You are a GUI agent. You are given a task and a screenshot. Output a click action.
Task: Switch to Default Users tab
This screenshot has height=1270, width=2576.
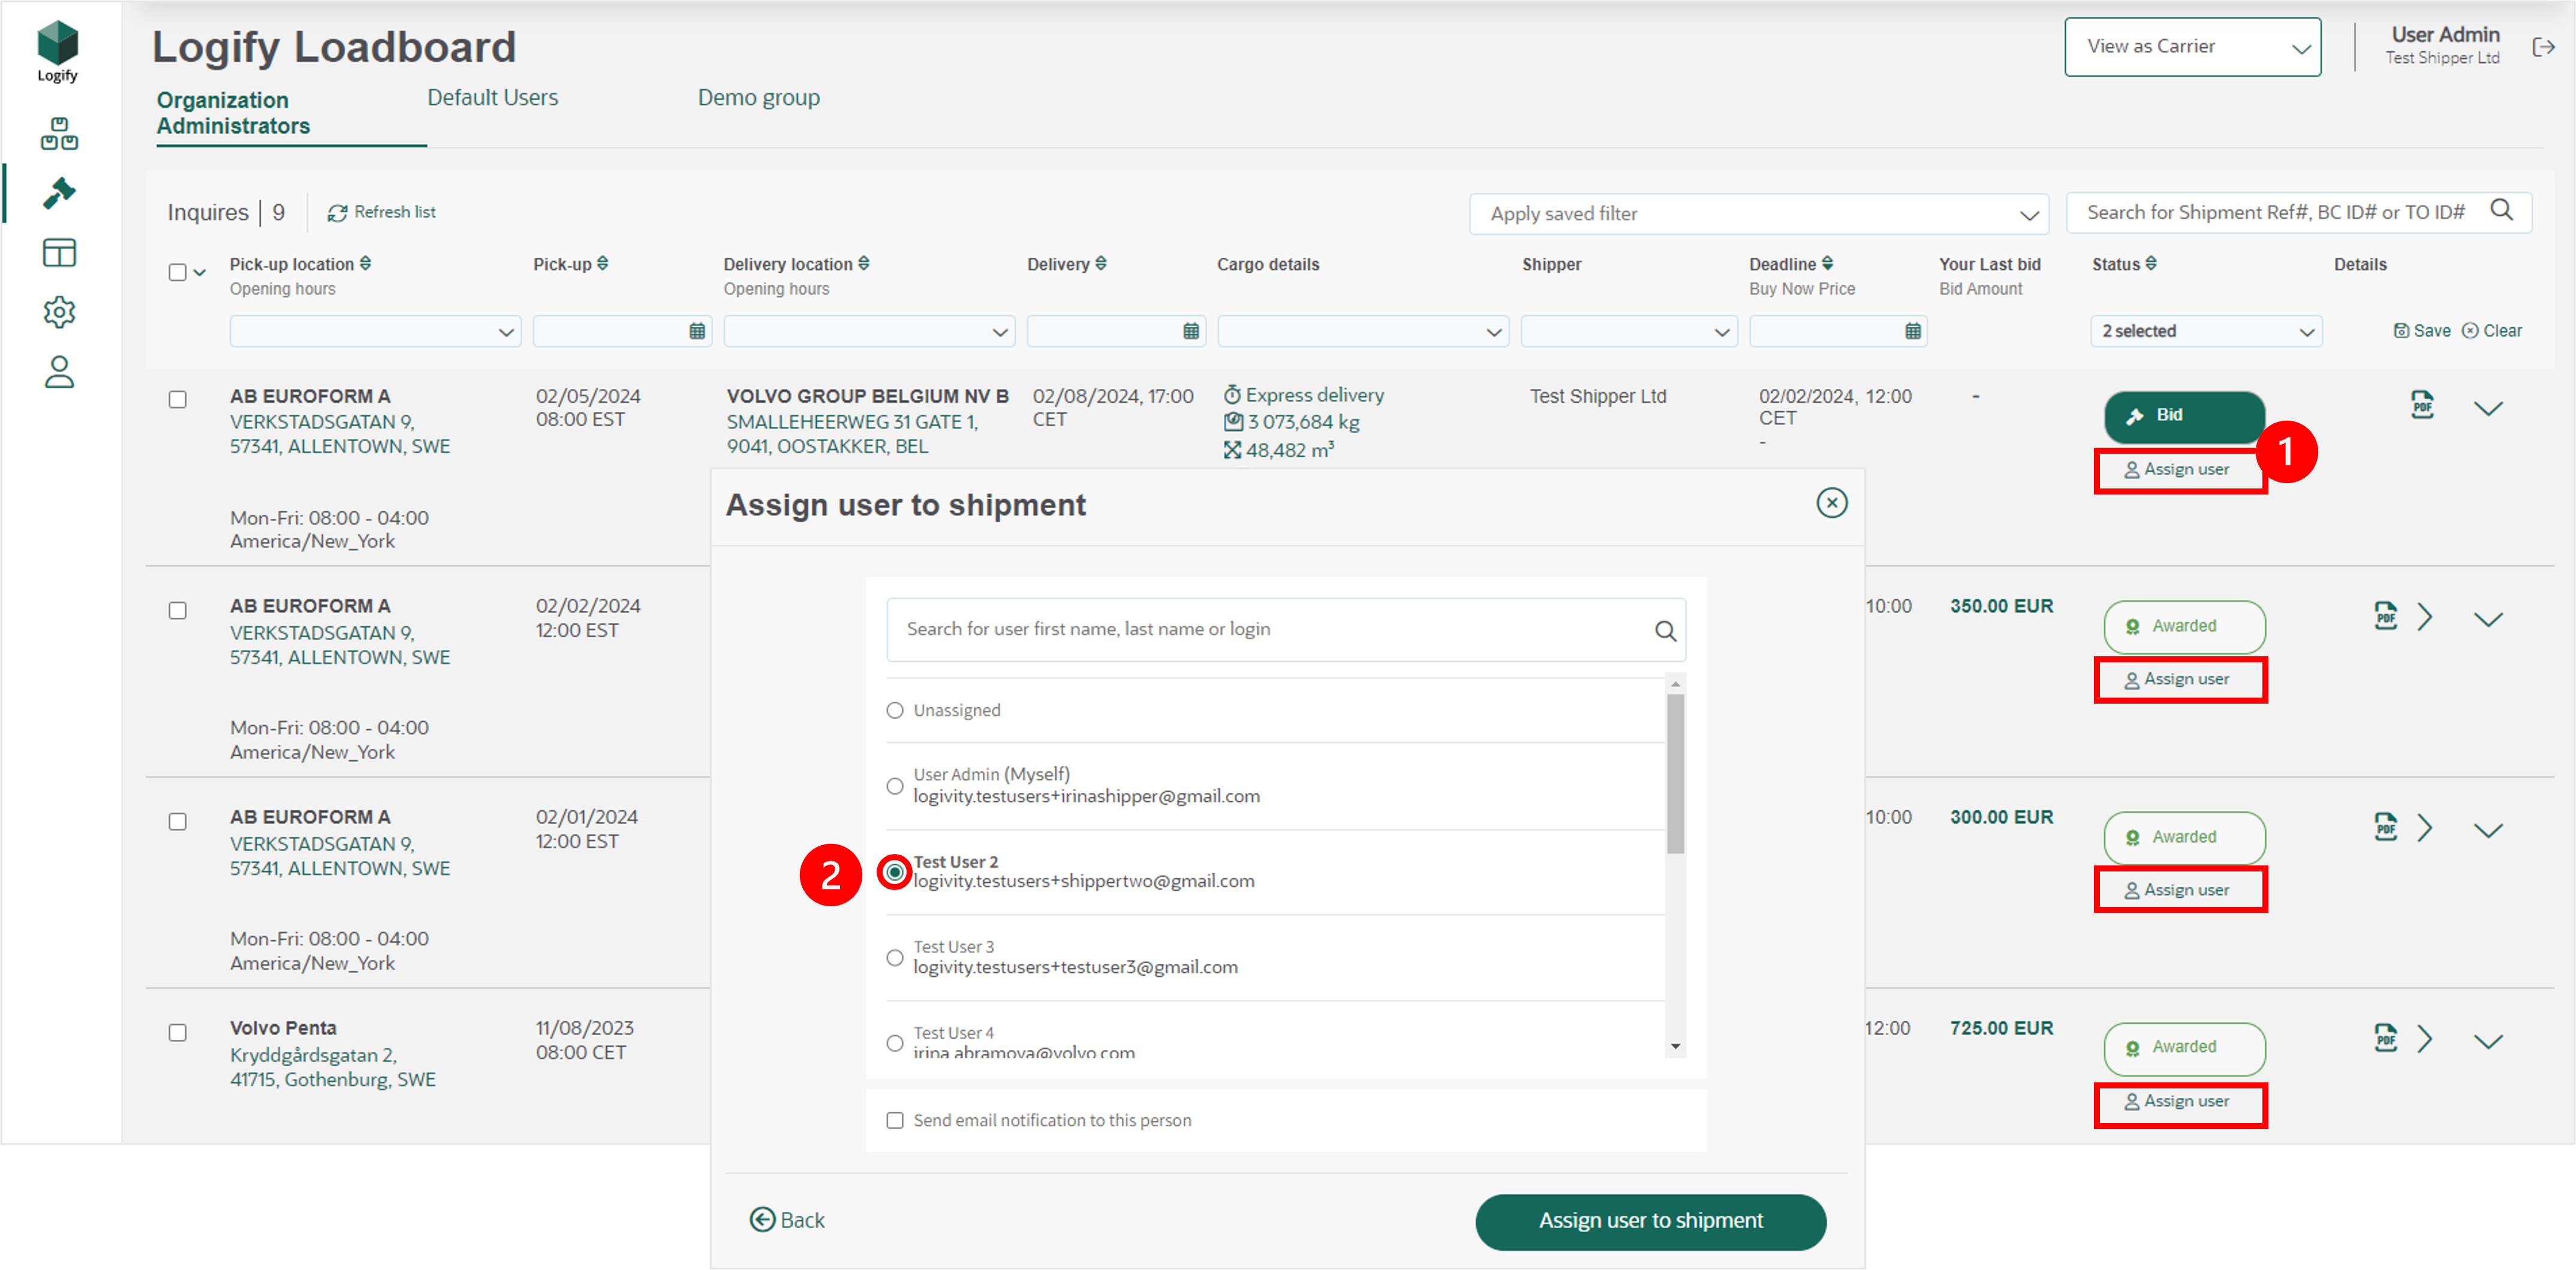(x=493, y=97)
